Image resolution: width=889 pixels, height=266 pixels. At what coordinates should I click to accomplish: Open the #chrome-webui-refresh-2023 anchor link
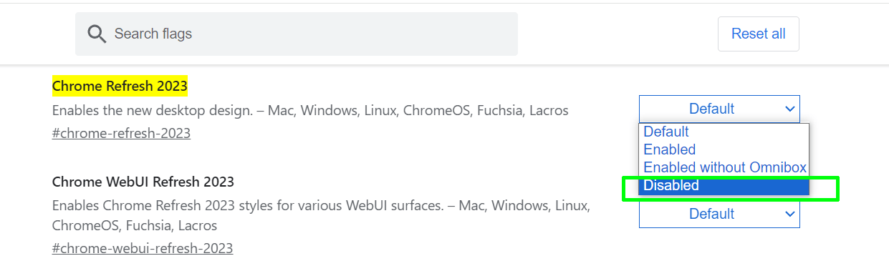pos(143,248)
